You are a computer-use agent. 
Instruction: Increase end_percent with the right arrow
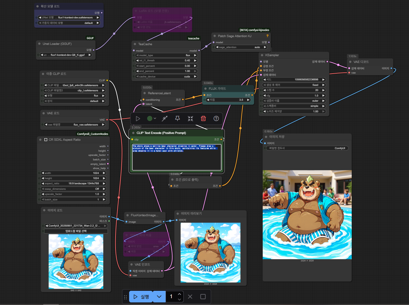click(x=195, y=71)
